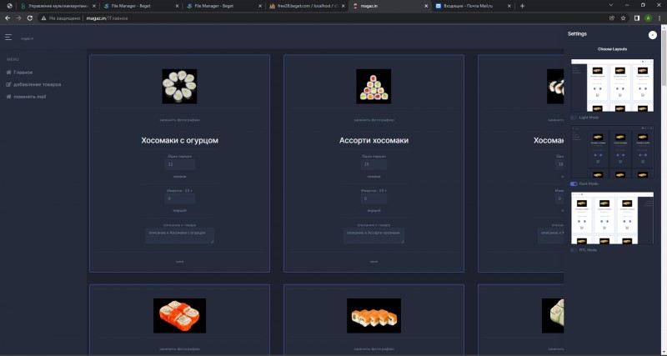The image size is (667, 356).
Task: Close the magaz.in tab
Action: [x=426, y=6]
